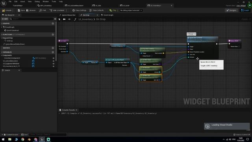The width and height of the screenshot is (252, 142).
Task: Select the Event Construct item
Action: [x=11, y=30]
